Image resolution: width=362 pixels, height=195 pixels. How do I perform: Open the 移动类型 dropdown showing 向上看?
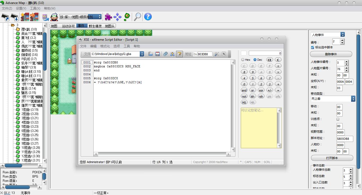pyautogui.click(x=353, y=99)
